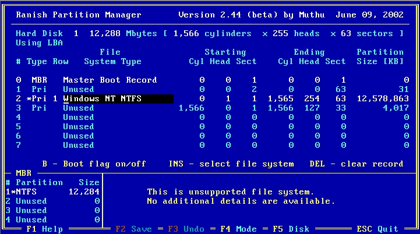The height and width of the screenshot is (234, 420).
Task: Click the ESC Quit key label
Action: (x=377, y=229)
